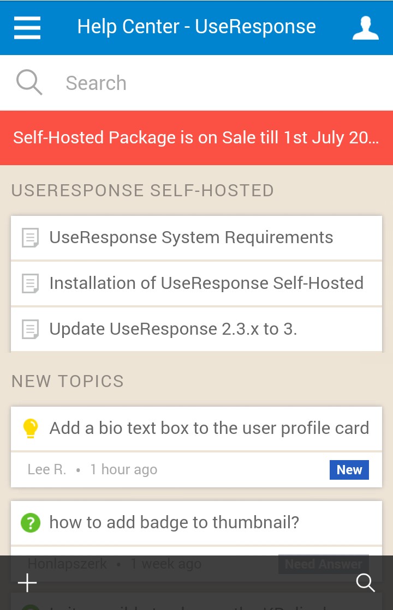Open the UseResponse System Requirements article

click(x=191, y=237)
